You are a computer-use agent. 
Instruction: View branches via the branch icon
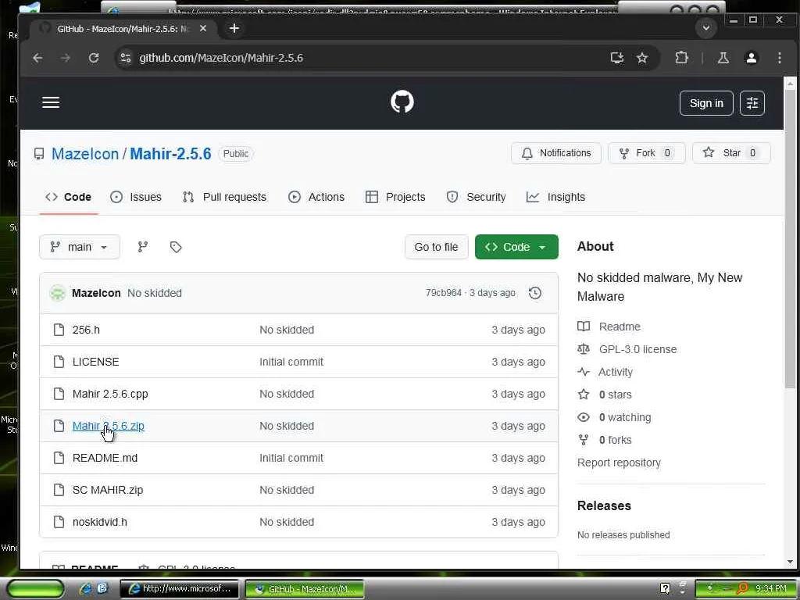(143, 247)
